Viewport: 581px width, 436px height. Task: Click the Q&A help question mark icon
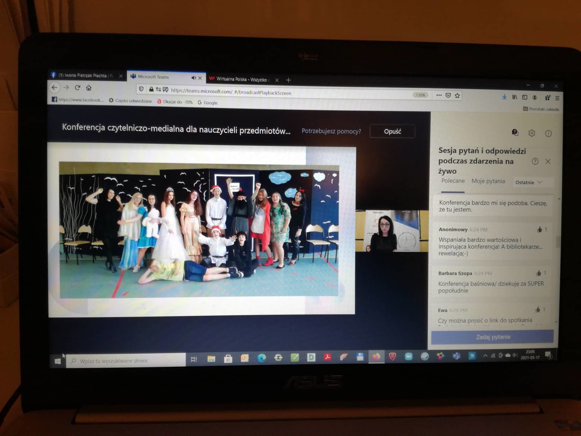tap(535, 161)
